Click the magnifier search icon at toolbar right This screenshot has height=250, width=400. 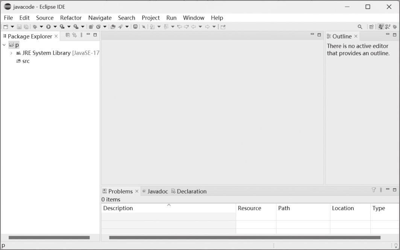coord(360,27)
